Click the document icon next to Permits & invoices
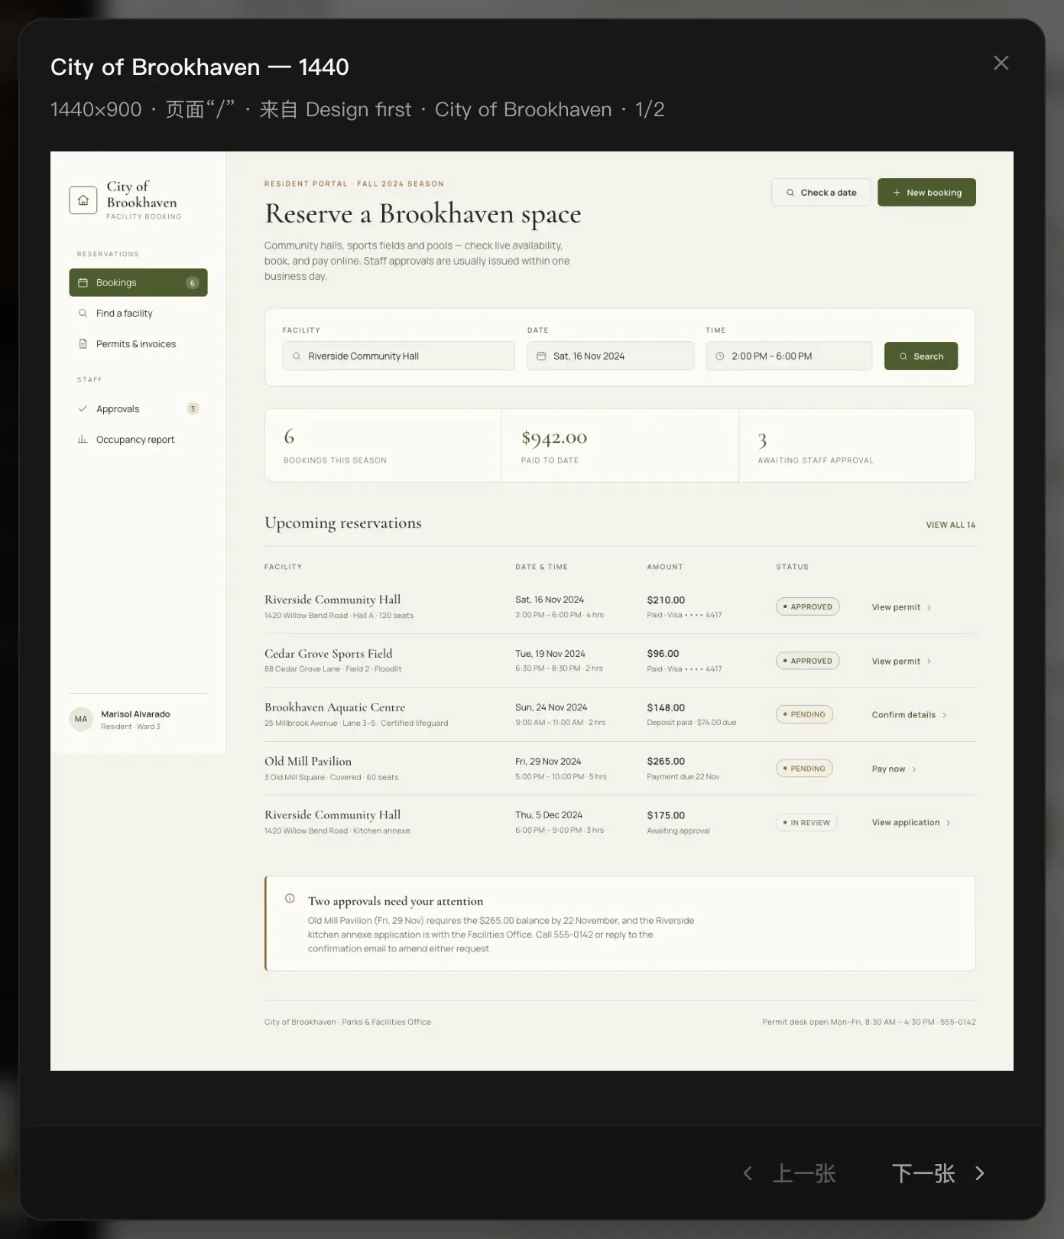Screen dimensions: 1064x1239 click(x=83, y=344)
